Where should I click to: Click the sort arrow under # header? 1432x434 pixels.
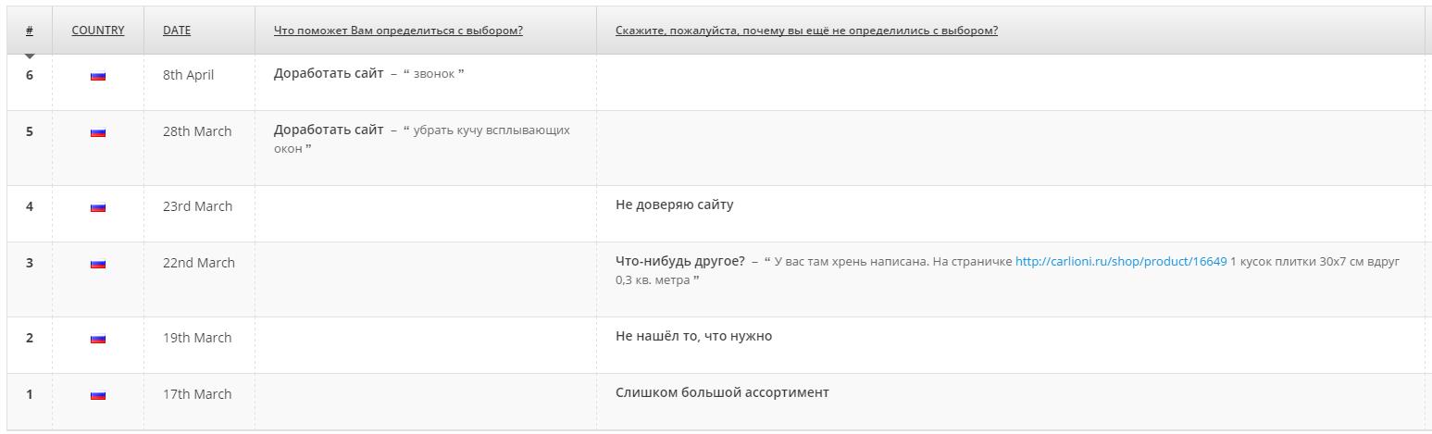(x=30, y=56)
